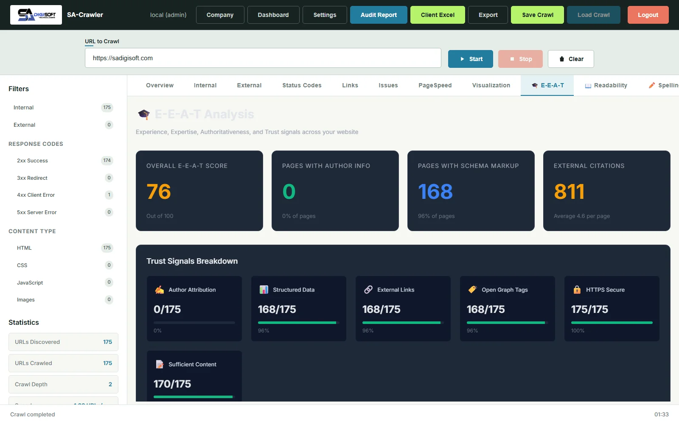The image size is (679, 424).
Task: Click the Client Excel button
Action: pos(438,15)
